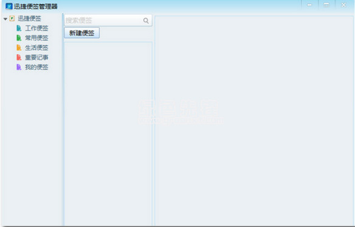The width and height of the screenshot is (355, 227).
Task: Click the empty note list panel
Action: click(108, 134)
